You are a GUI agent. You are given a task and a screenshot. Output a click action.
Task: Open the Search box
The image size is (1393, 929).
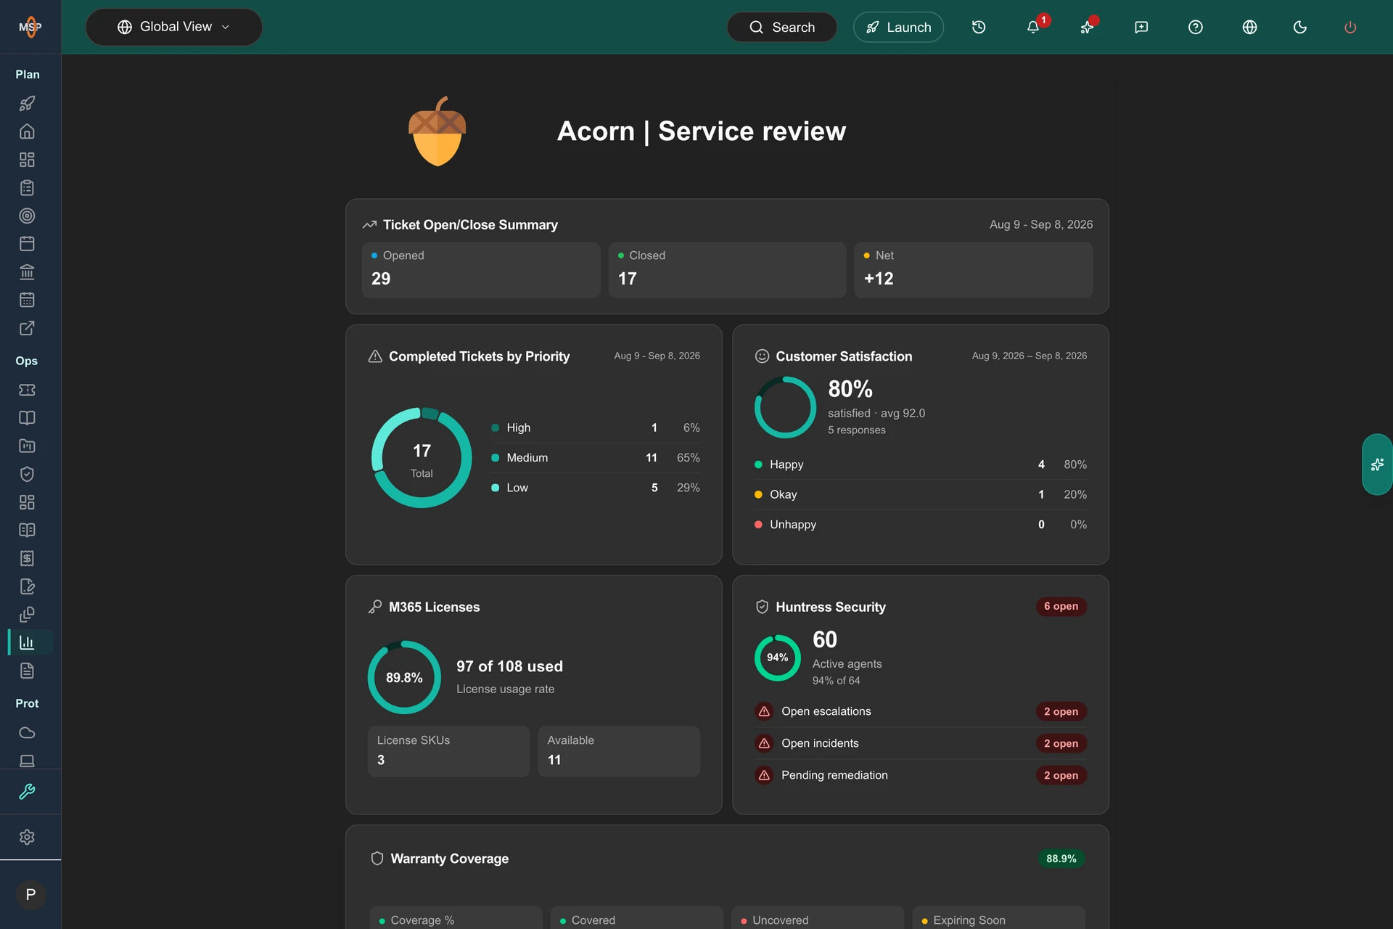point(781,27)
